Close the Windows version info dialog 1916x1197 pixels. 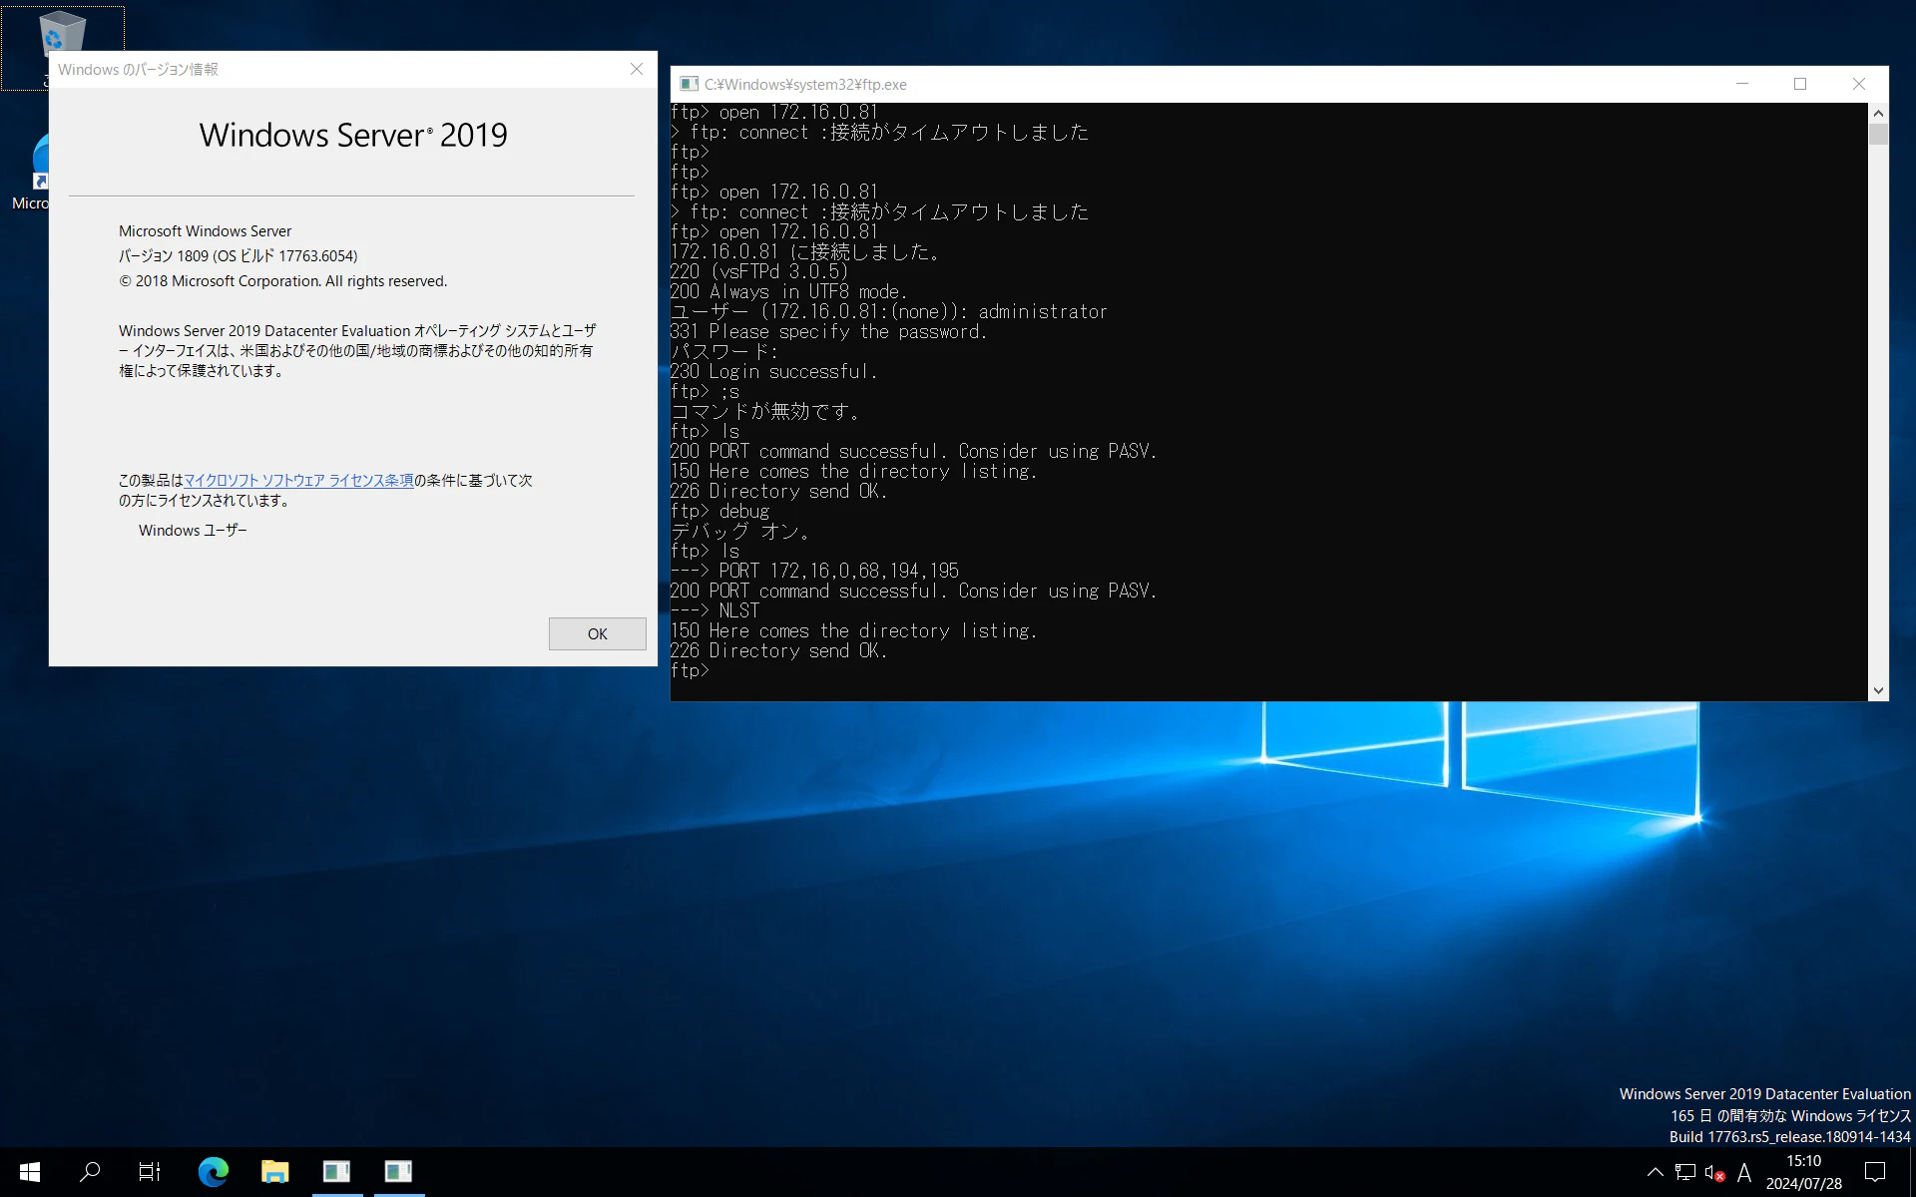point(637,69)
